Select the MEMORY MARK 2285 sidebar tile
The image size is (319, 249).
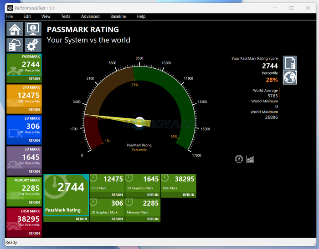24,188
